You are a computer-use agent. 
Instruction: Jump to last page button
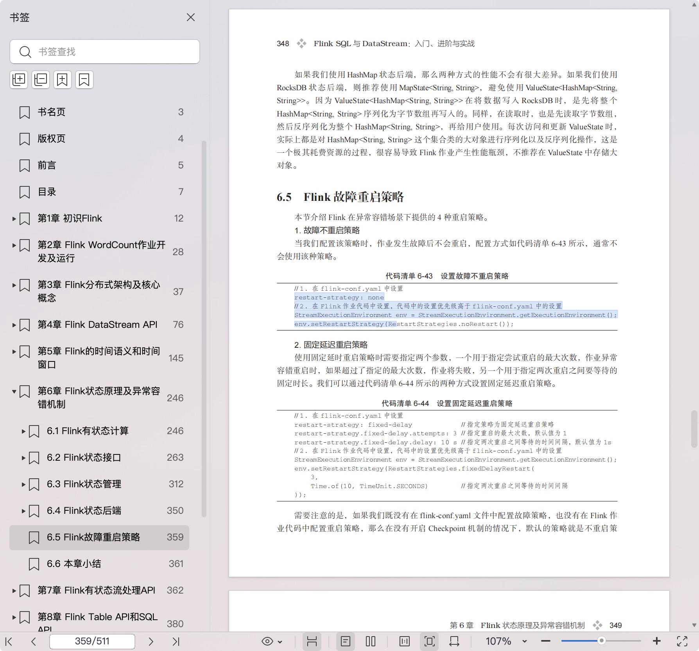pyautogui.click(x=176, y=641)
